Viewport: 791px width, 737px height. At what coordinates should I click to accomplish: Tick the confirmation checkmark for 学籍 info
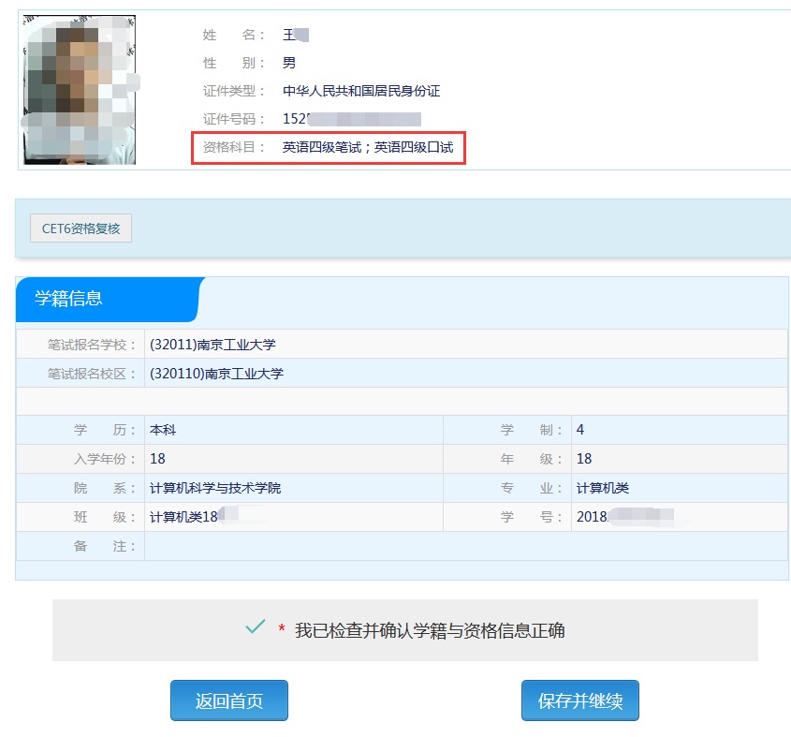pos(255,627)
